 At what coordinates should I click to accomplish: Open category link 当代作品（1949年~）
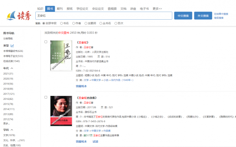tap(122, 80)
